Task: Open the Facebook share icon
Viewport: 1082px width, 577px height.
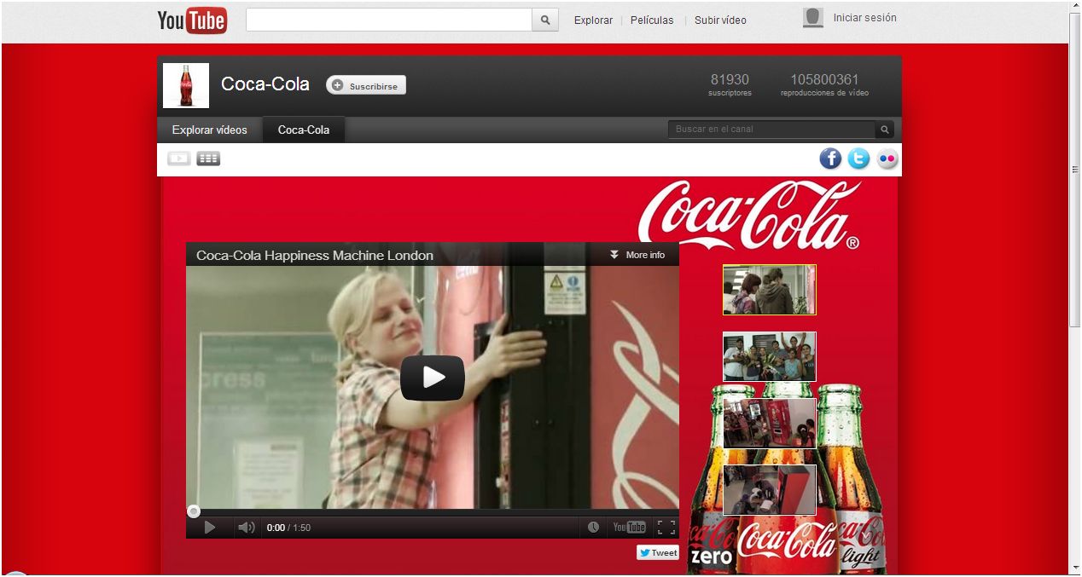Action: coord(830,159)
